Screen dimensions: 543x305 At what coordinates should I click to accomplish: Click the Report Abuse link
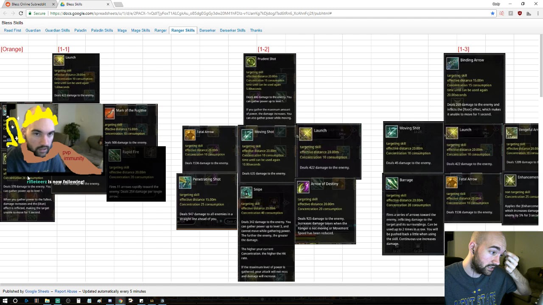pyautogui.click(x=66, y=291)
